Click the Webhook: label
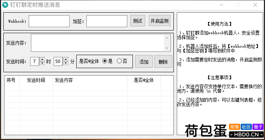265x140 pixels. [x=17, y=21]
